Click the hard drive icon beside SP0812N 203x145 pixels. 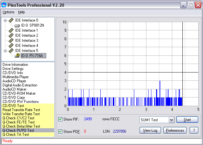coord(17,26)
